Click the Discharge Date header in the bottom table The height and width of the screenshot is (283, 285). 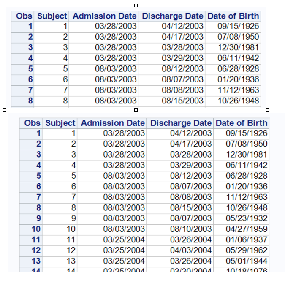(181, 123)
